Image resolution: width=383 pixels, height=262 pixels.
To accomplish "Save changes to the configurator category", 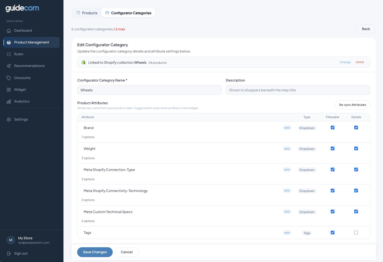I will pos(95,252).
